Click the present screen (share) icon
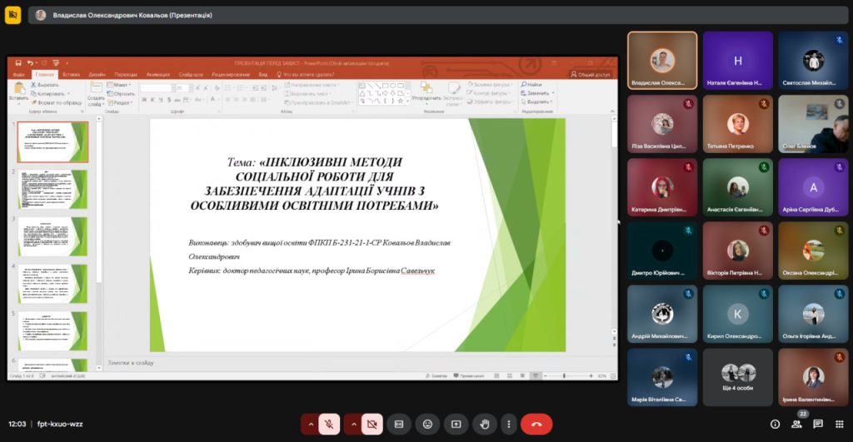This screenshot has width=853, height=442. 456,424
